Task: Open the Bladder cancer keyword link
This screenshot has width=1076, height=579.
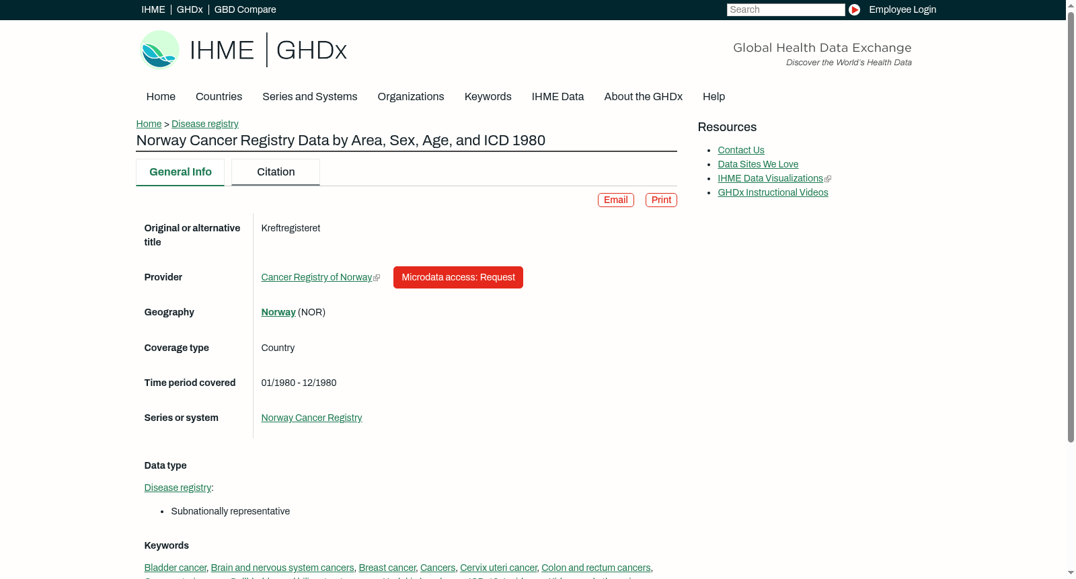Action: point(176,568)
